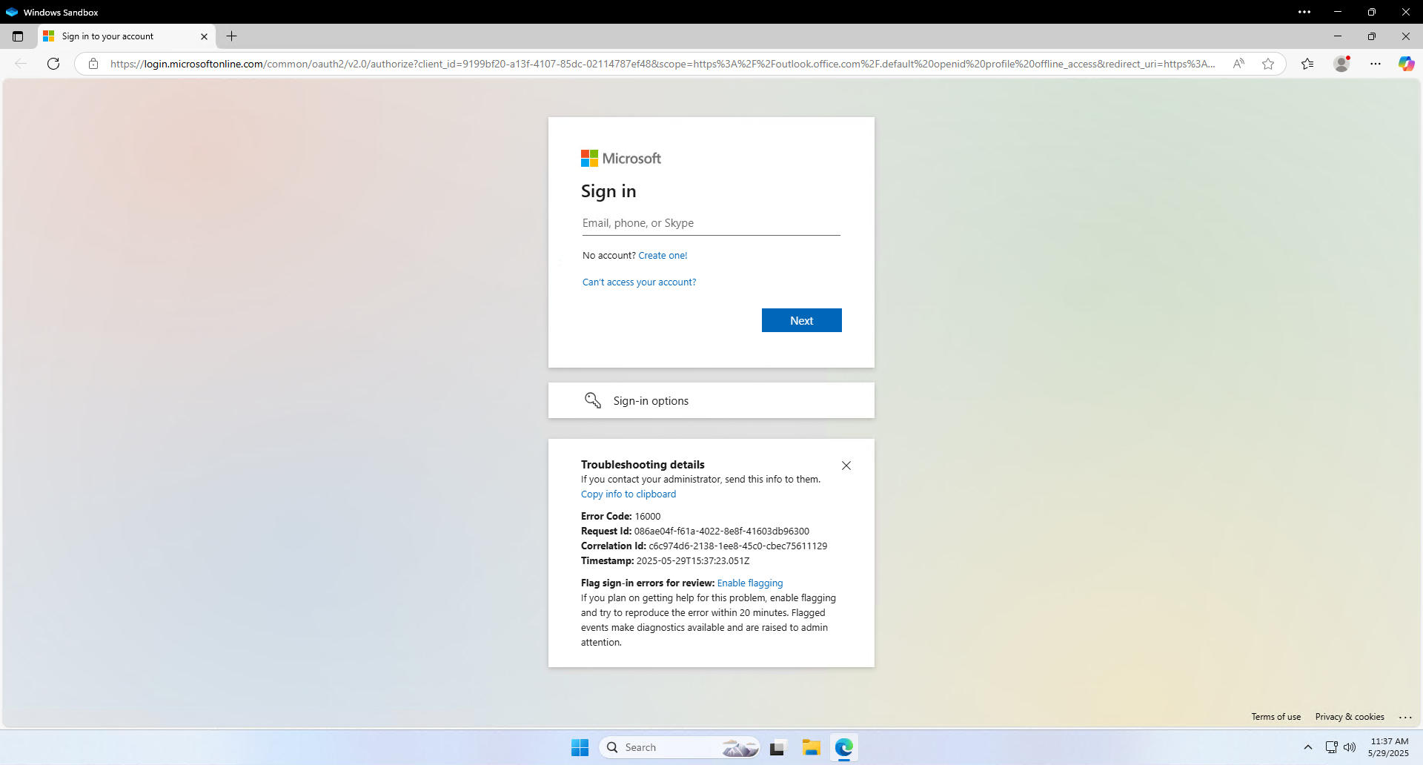Open Edge Settings and more menu
The width and height of the screenshot is (1423, 765).
1376,64
